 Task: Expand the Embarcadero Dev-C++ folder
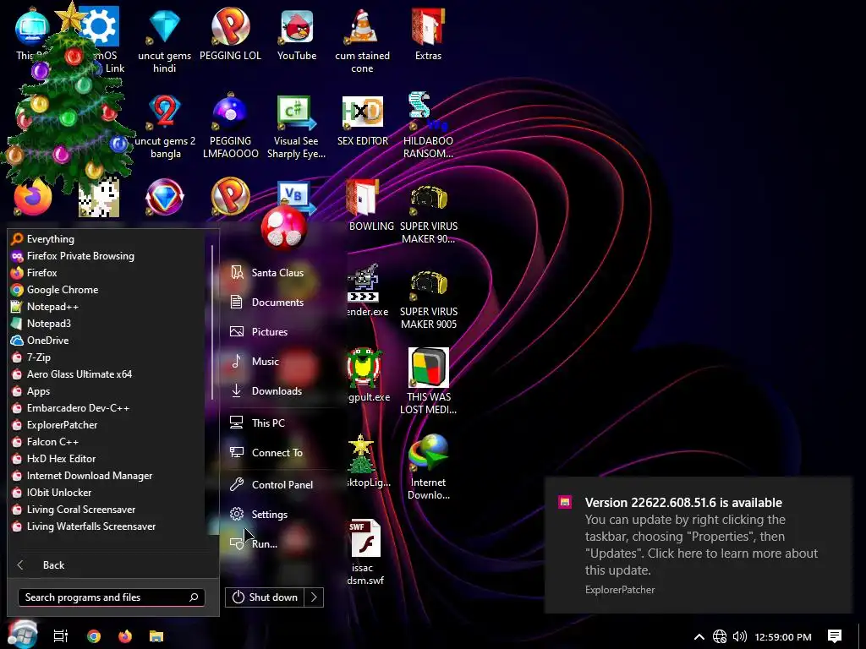pos(107,408)
